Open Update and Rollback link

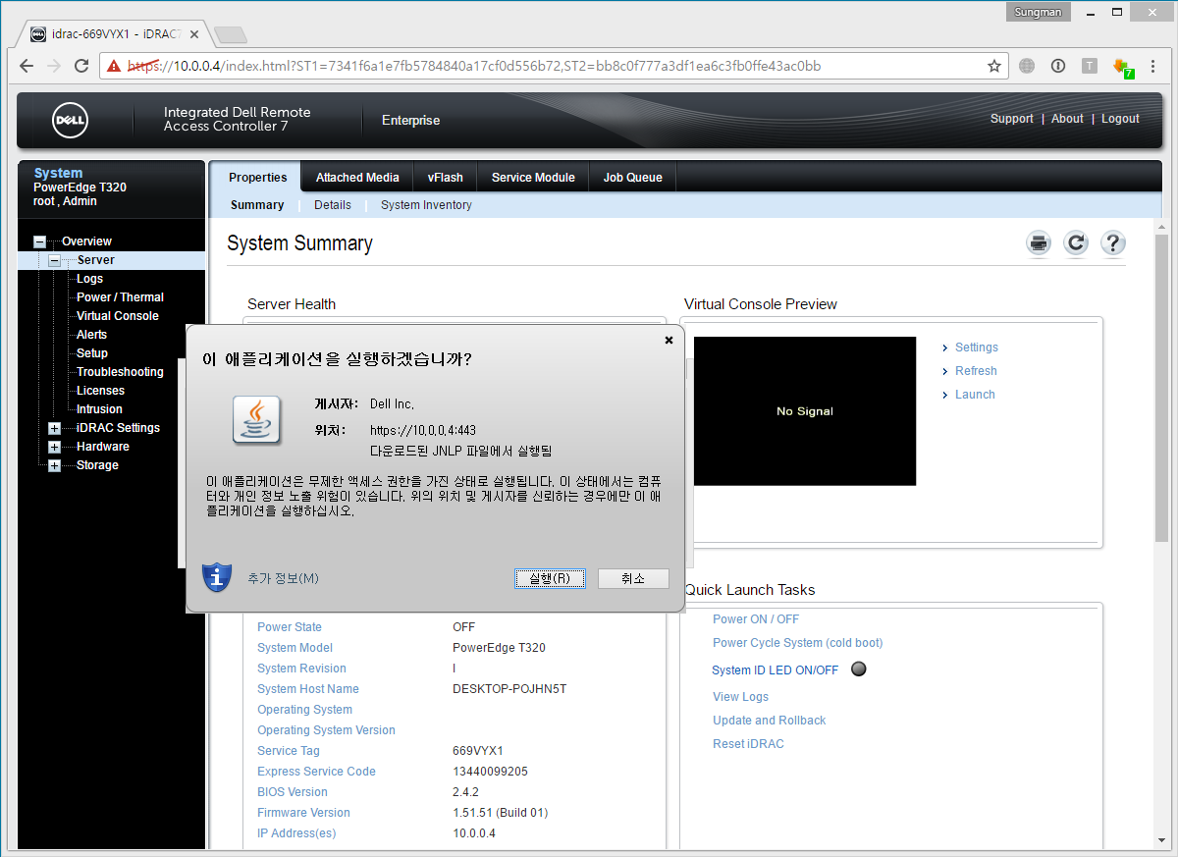(770, 721)
